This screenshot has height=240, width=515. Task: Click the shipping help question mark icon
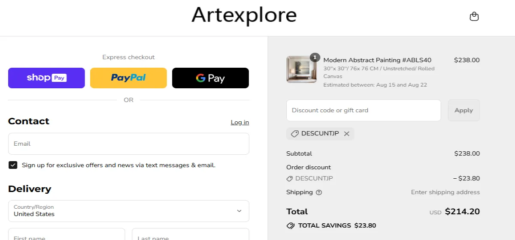(319, 192)
